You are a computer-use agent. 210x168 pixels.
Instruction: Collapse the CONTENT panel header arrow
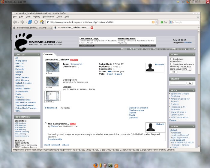pyautogui.click(x=39, y=55)
